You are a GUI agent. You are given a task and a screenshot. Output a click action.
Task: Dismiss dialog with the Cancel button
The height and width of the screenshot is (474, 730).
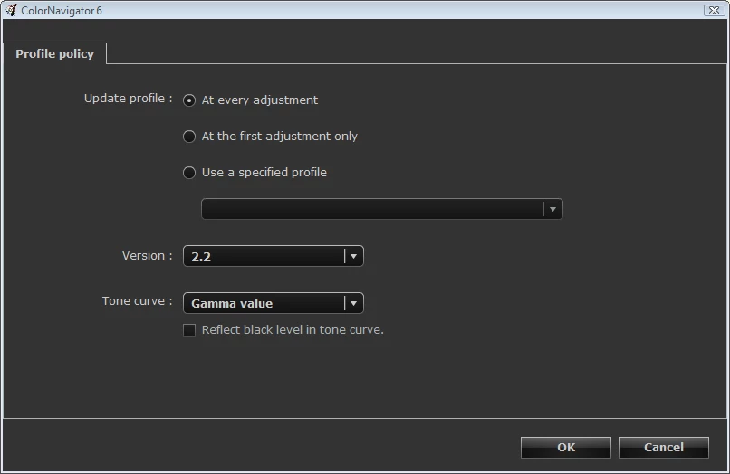663,447
